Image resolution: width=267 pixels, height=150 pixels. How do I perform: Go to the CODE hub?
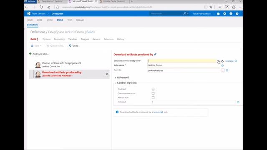[x=40, y=20]
